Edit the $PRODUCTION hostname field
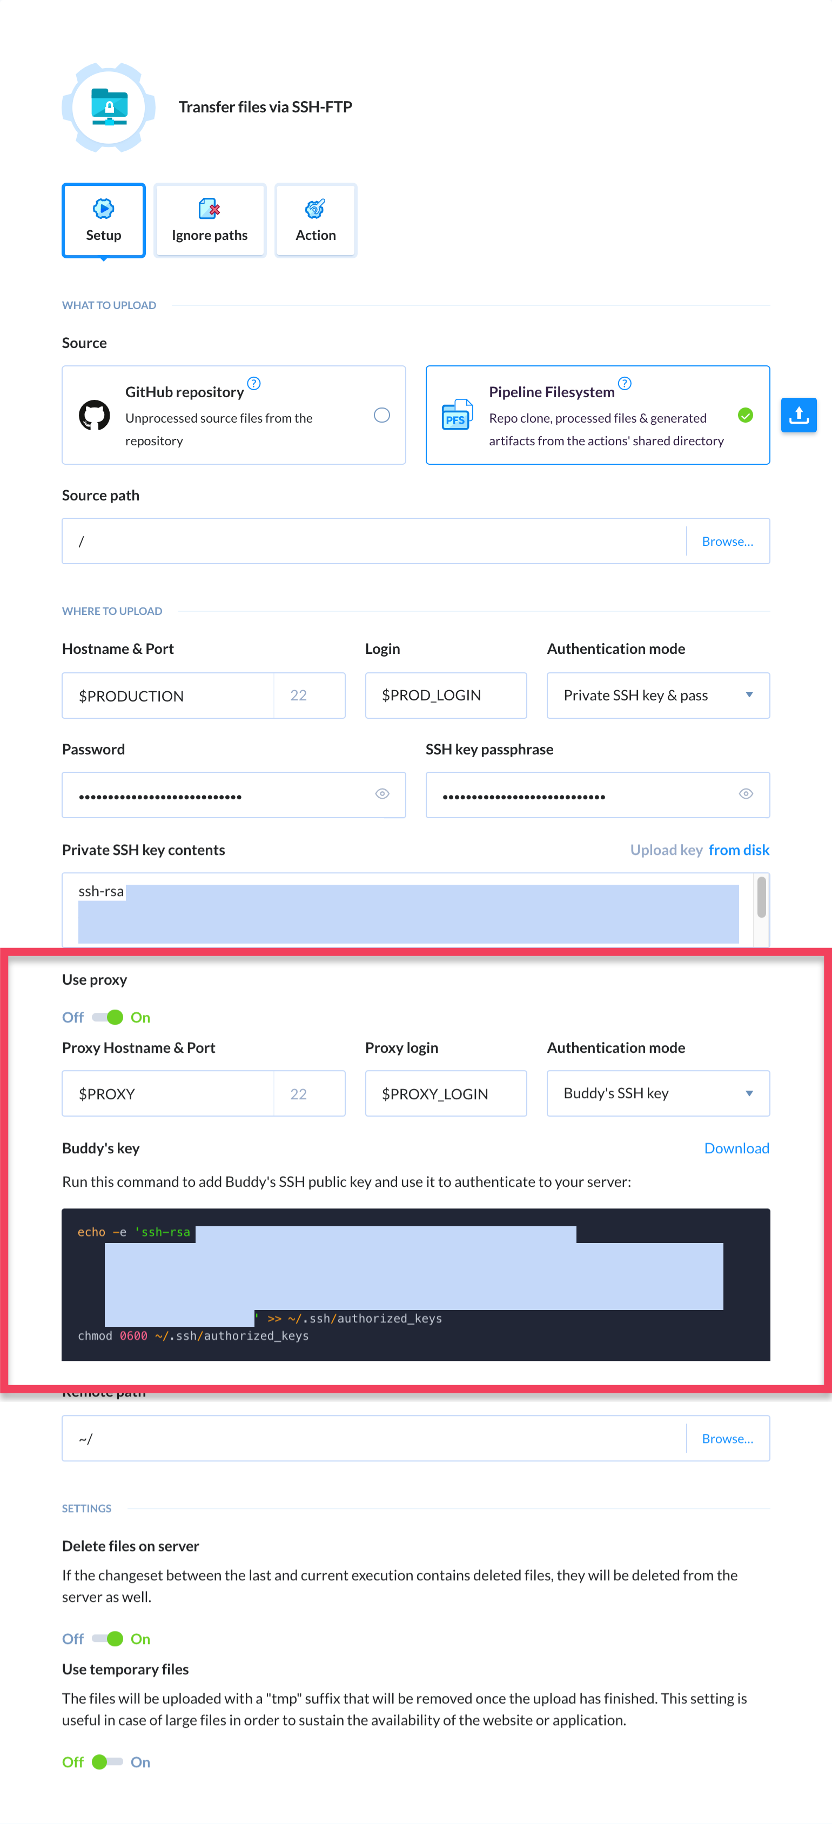Viewport: 832px width, 1824px height. (168, 696)
